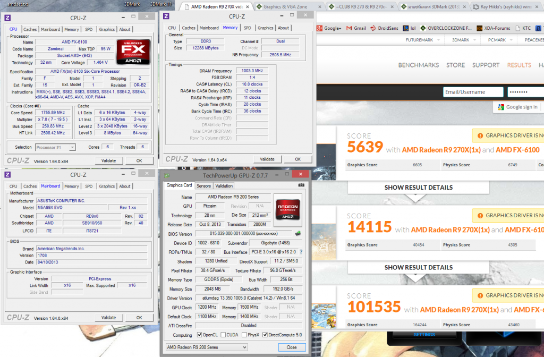This screenshot has height=357, width=544.
Task: Click the Core Speed value 1755.89 MHz
Action: pos(53,113)
